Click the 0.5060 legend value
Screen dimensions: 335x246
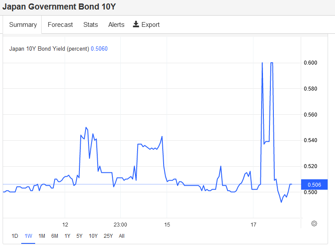[99, 49]
